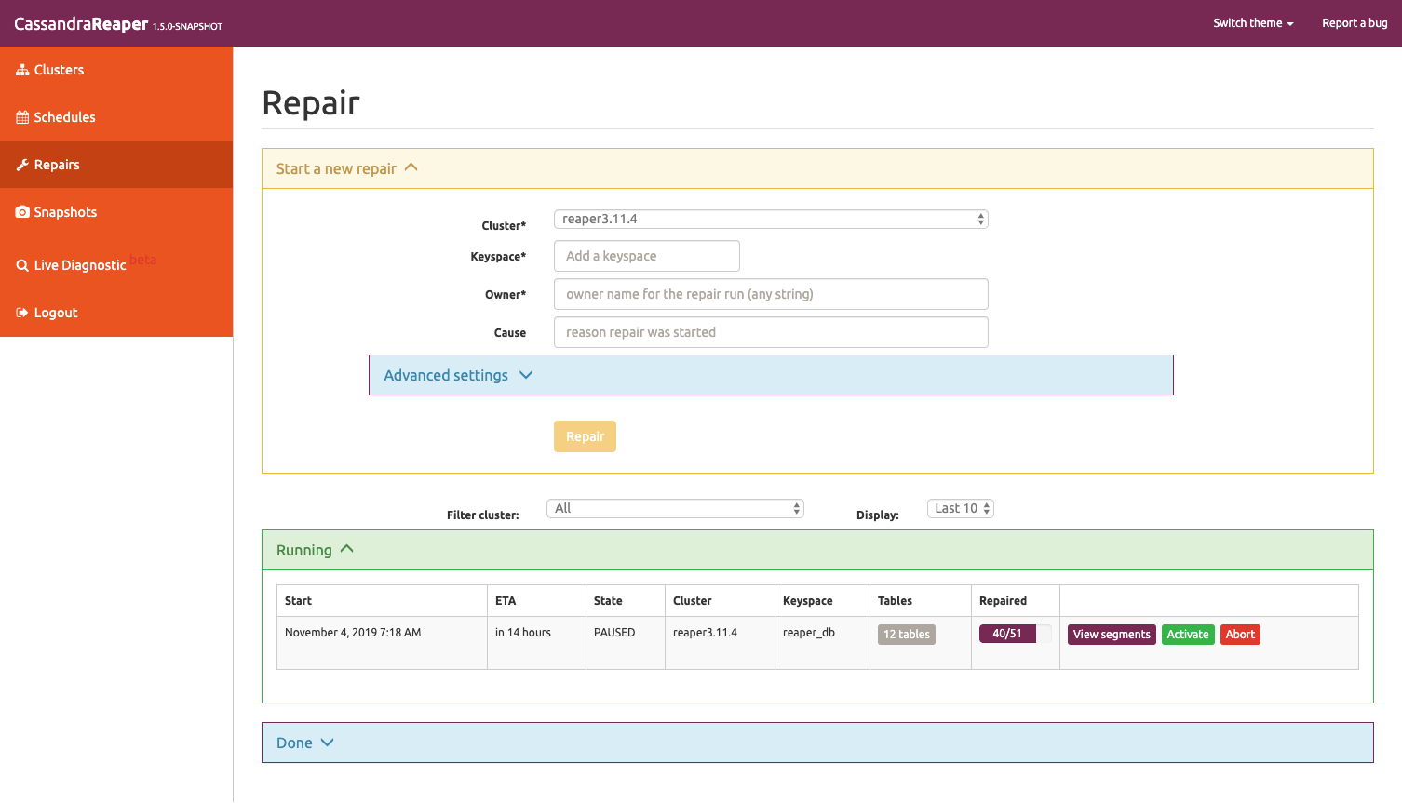Click the November 4, 2019 7:18 AM start cell
Screen dimensions: 1402x803
coord(382,643)
